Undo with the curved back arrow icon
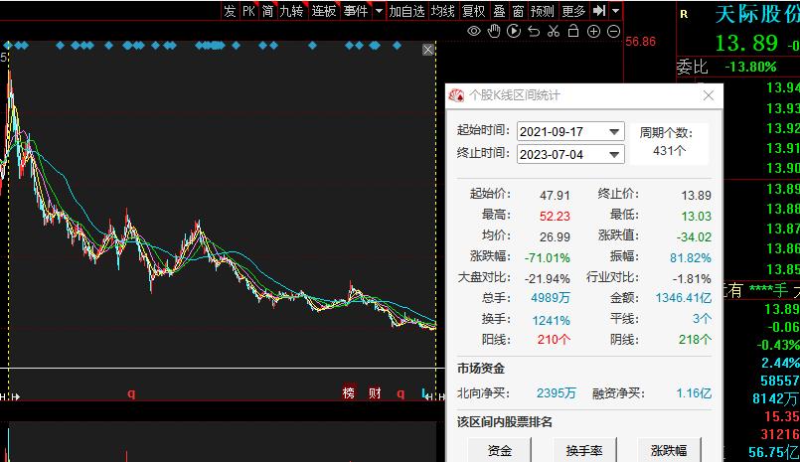 (534, 31)
